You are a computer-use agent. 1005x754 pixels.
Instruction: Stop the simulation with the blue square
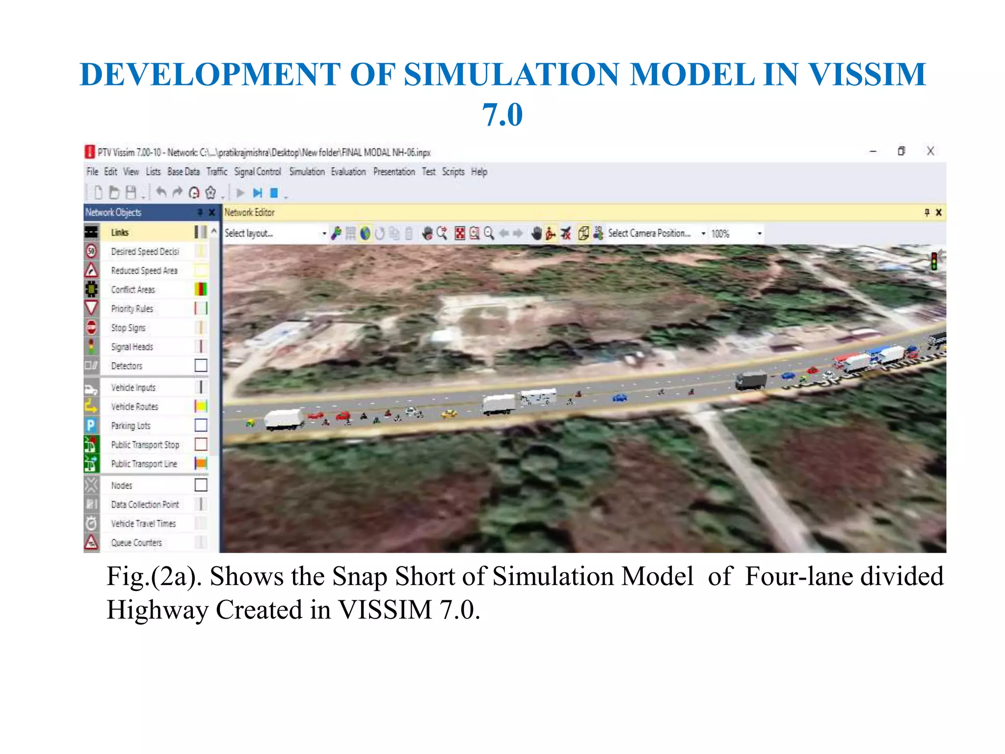(274, 193)
